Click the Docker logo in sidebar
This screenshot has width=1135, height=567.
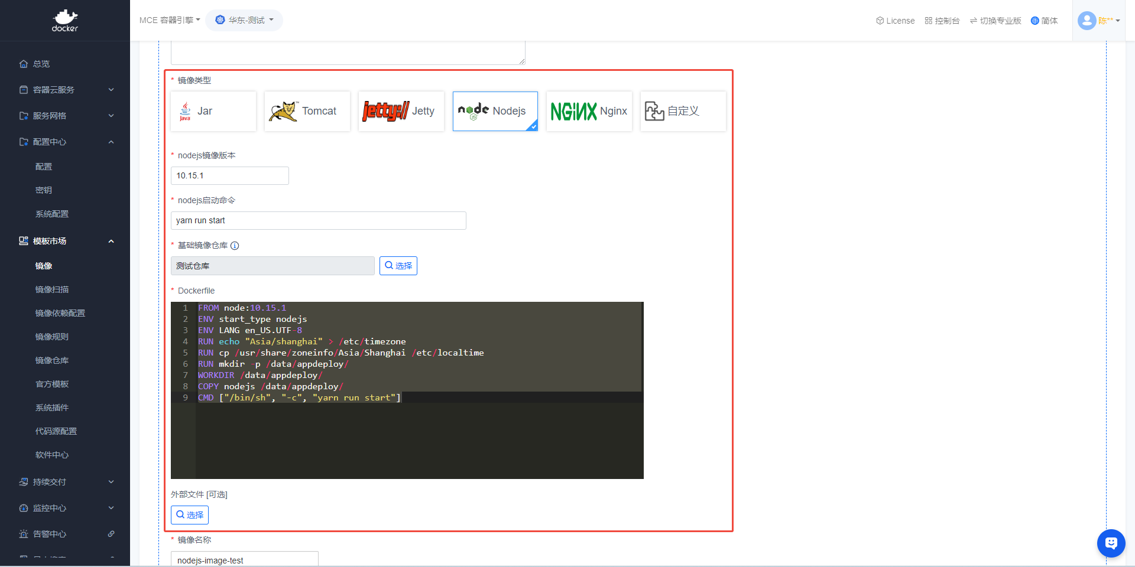point(65,21)
